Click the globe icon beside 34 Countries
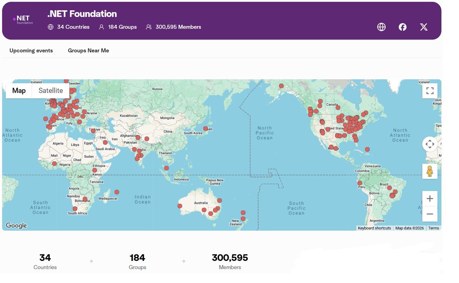The image size is (459, 283). click(x=50, y=27)
